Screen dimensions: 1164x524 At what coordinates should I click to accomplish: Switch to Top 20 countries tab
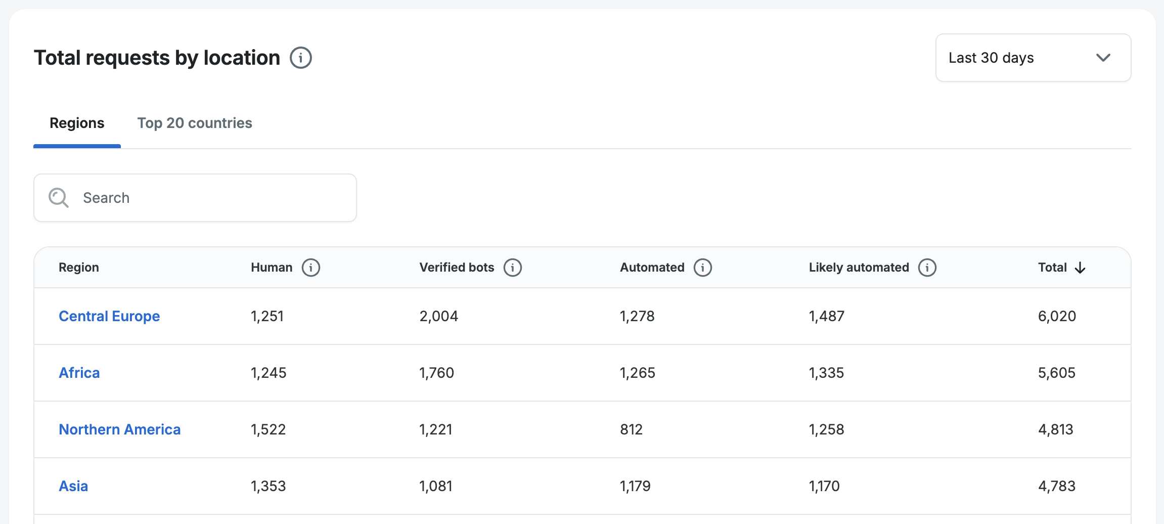[x=195, y=123]
